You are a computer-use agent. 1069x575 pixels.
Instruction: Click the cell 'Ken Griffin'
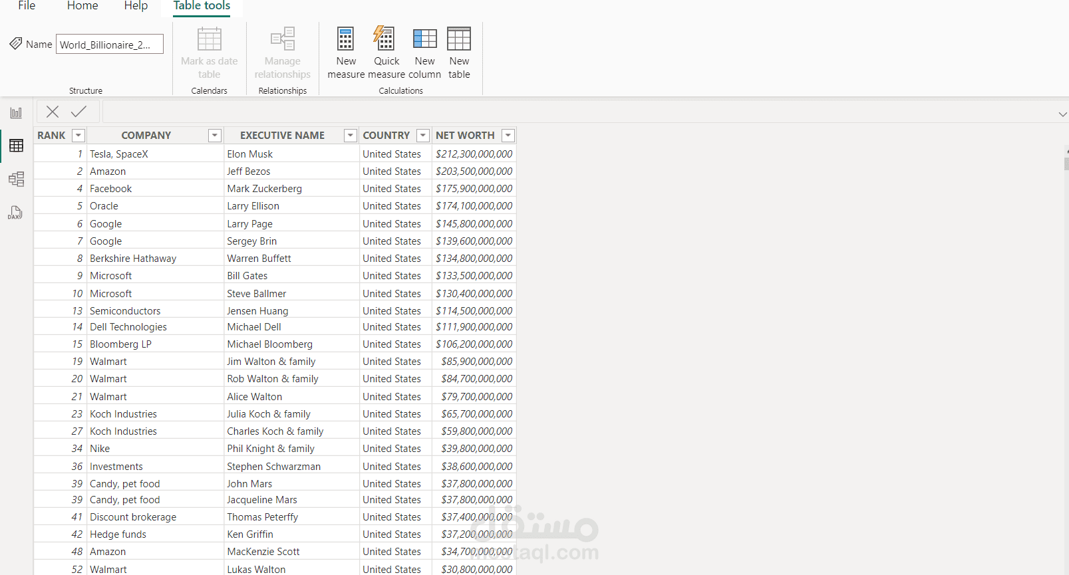point(291,534)
